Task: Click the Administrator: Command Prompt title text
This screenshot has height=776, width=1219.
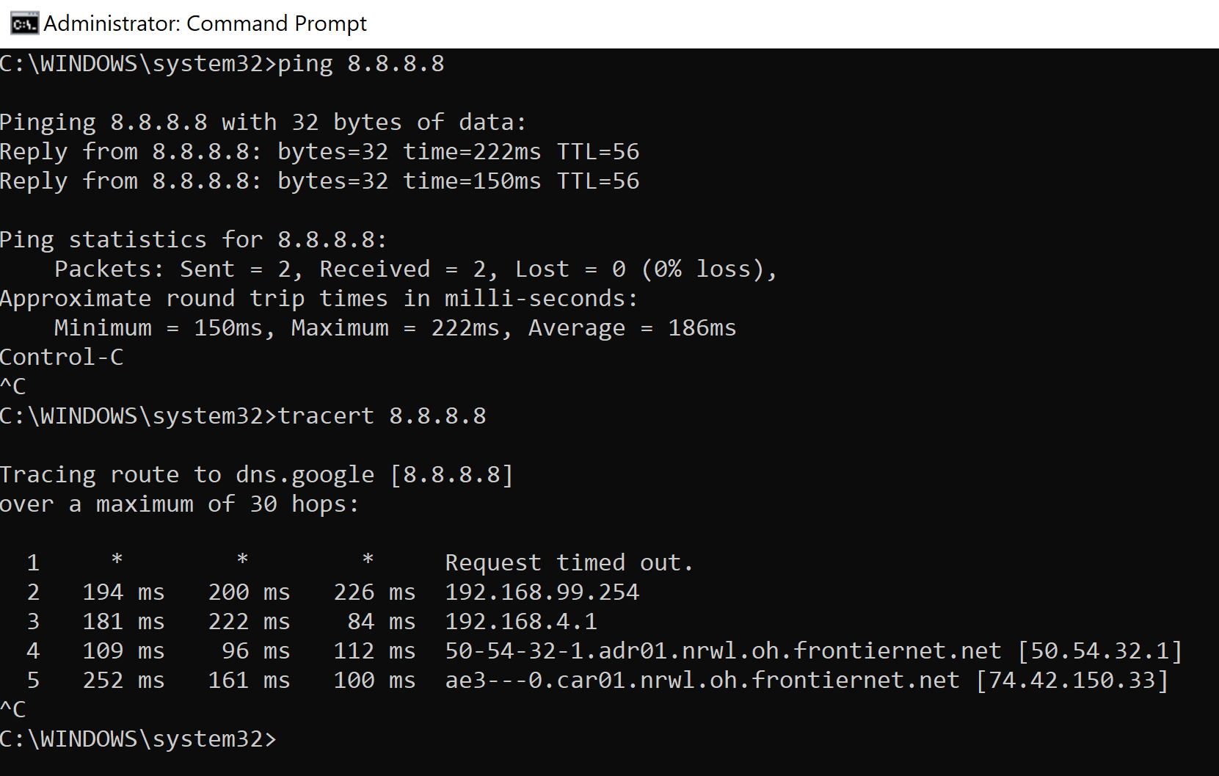Action: pyautogui.click(x=205, y=23)
